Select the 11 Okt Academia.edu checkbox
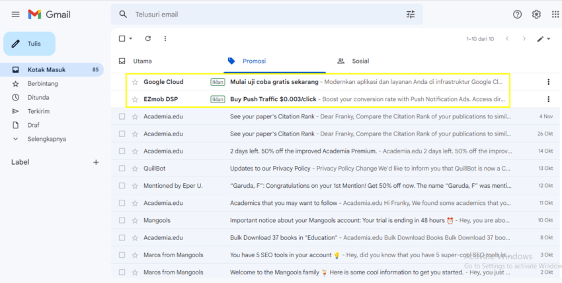This screenshot has height=283, width=562. pyautogui.click(x=122, y=203)
